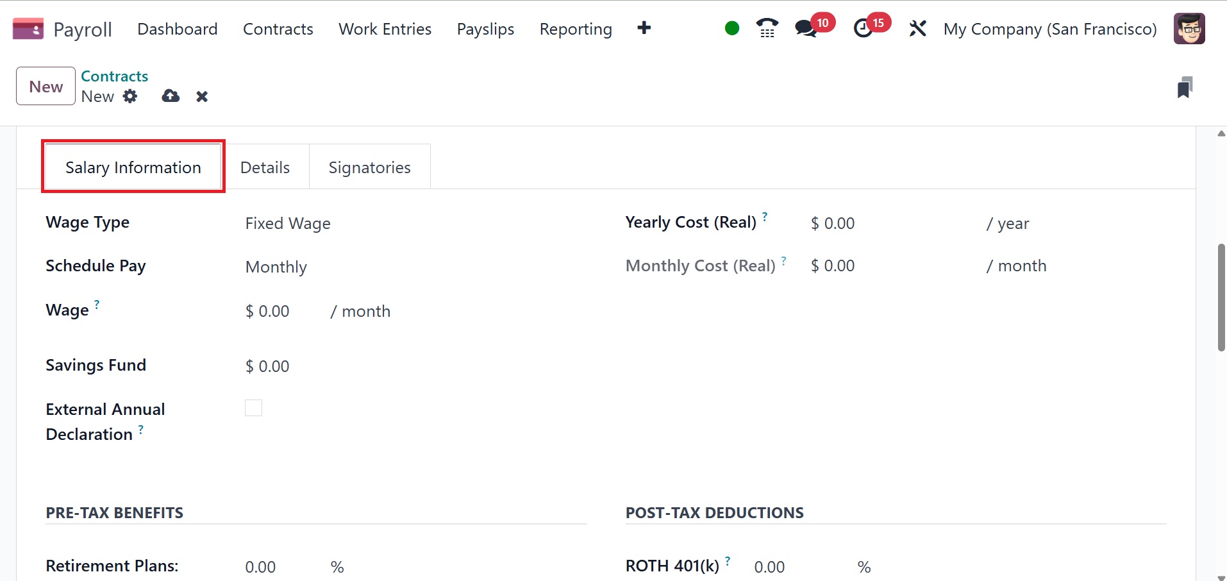Switch to the Signatories tab

click(369, 167)
